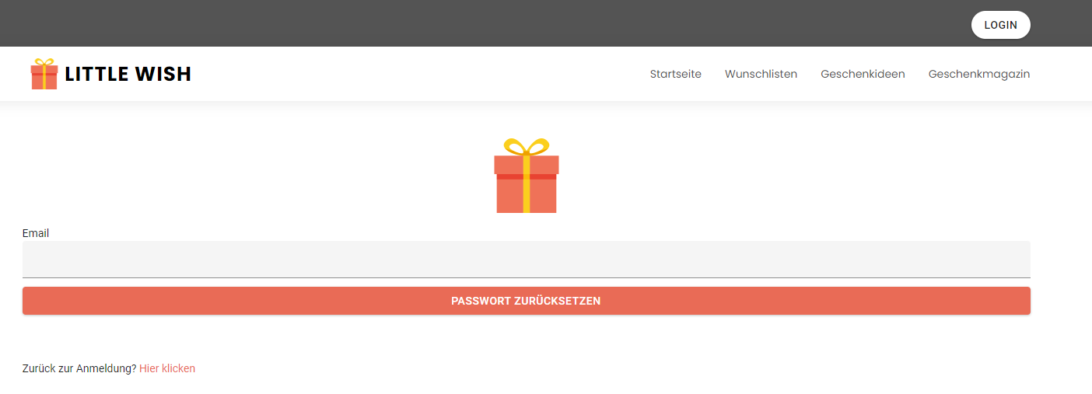Click the yellow vertical ribbon on large gift

pos(527,194)
